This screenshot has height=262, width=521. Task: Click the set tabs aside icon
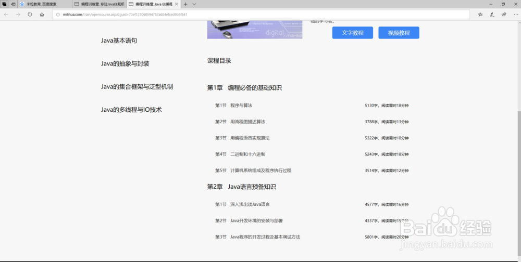point(14,4)
